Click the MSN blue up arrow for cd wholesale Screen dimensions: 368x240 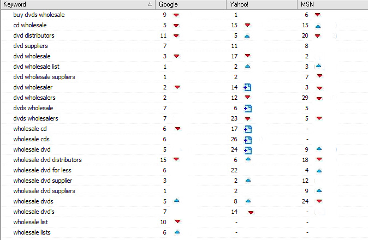pos(318,26)
